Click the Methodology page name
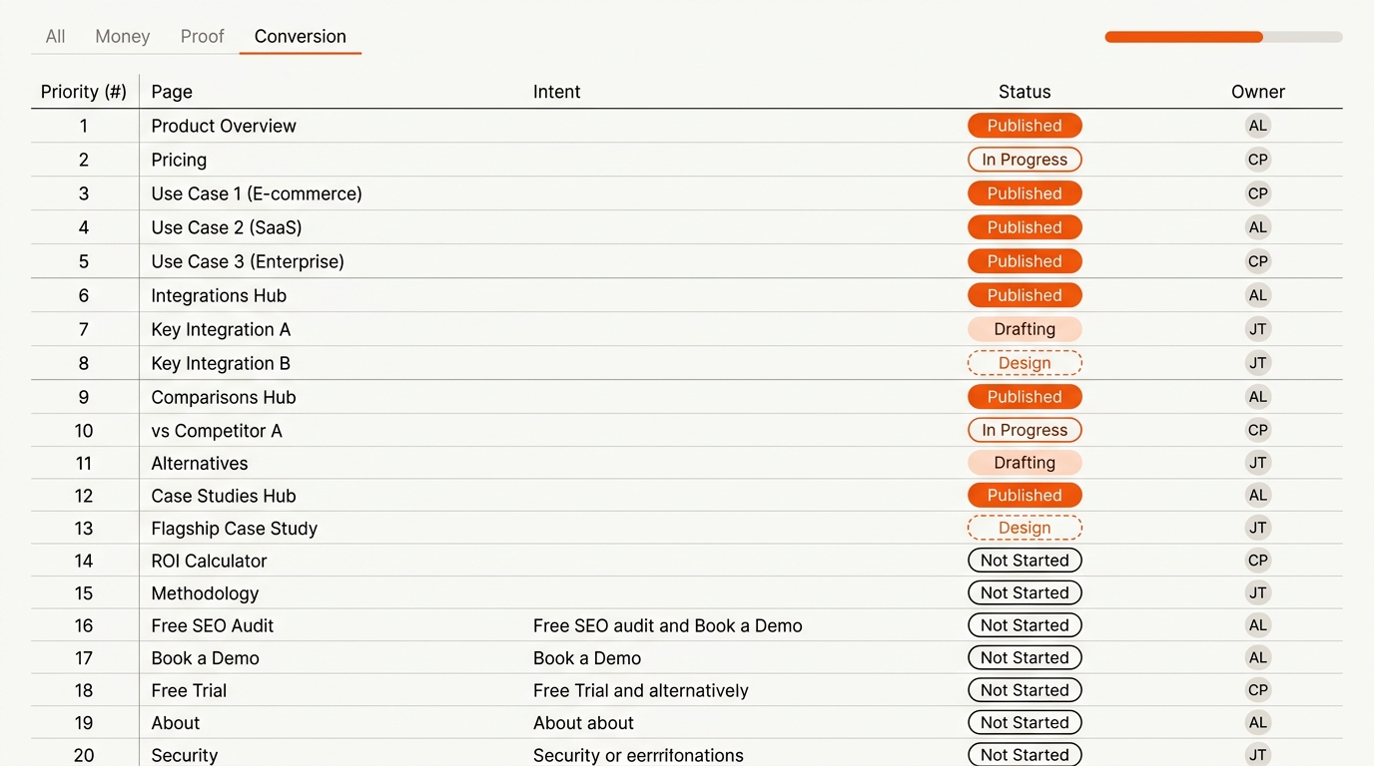The height and width of the screenshot is (766, 1374). click(x=205, y=592)
